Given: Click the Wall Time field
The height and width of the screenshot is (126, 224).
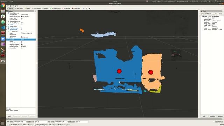Looking at the screenshot, I should pyautogui.click(x=61, y=122).
